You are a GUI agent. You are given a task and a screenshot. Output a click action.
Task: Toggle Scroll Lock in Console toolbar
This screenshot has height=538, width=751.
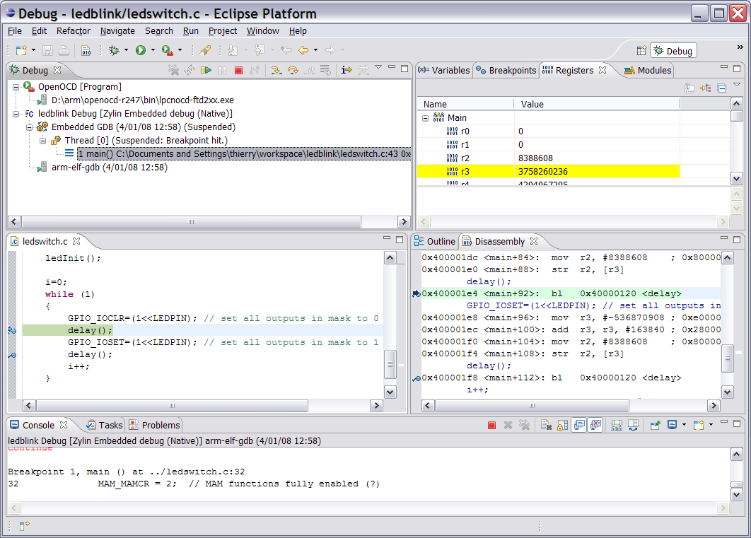(x=563, y=425)
